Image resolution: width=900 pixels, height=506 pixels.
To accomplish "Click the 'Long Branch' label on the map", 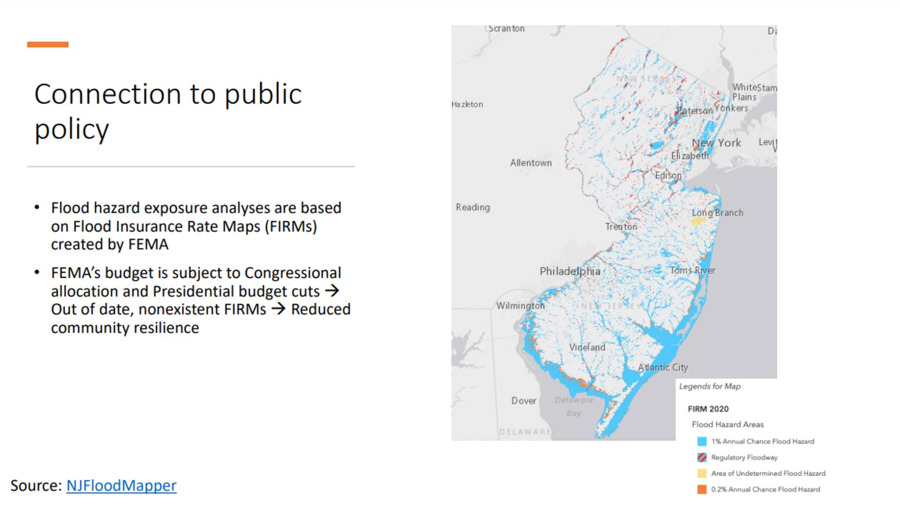I will 717,213.
